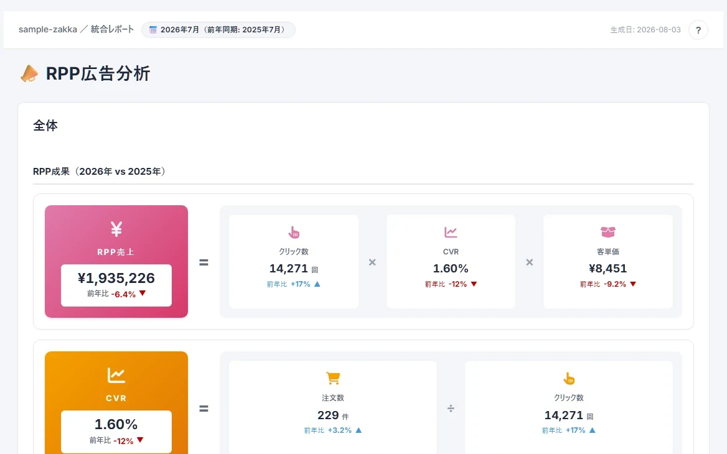Image resolution: width=727 pixels, height=454 pixels.
Task: Click the 注文数 value 229
Action: point(328,415)
